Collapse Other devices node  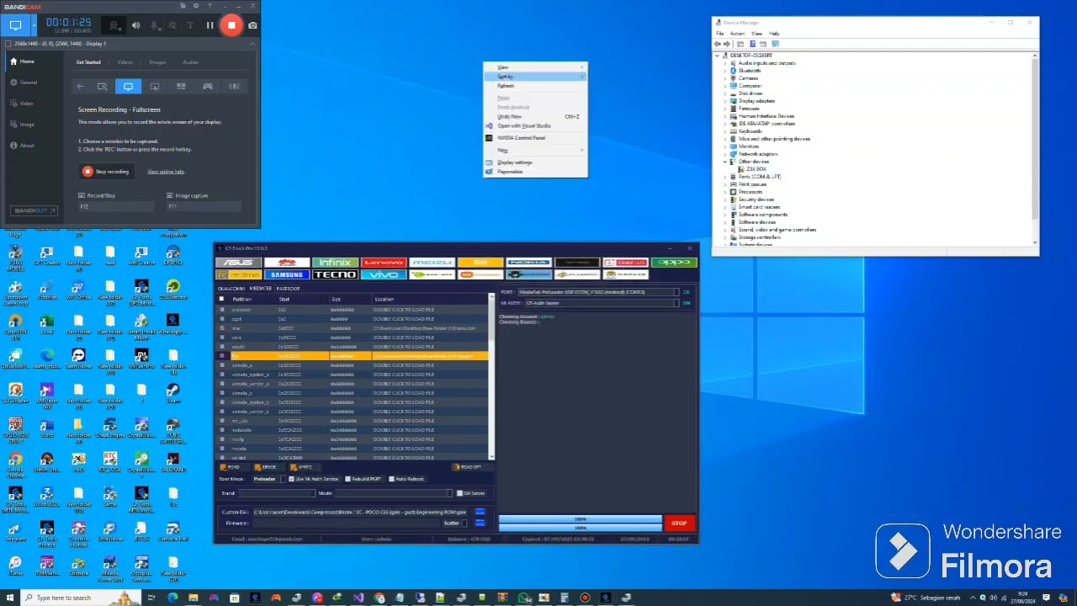click(x=724, y=162)
